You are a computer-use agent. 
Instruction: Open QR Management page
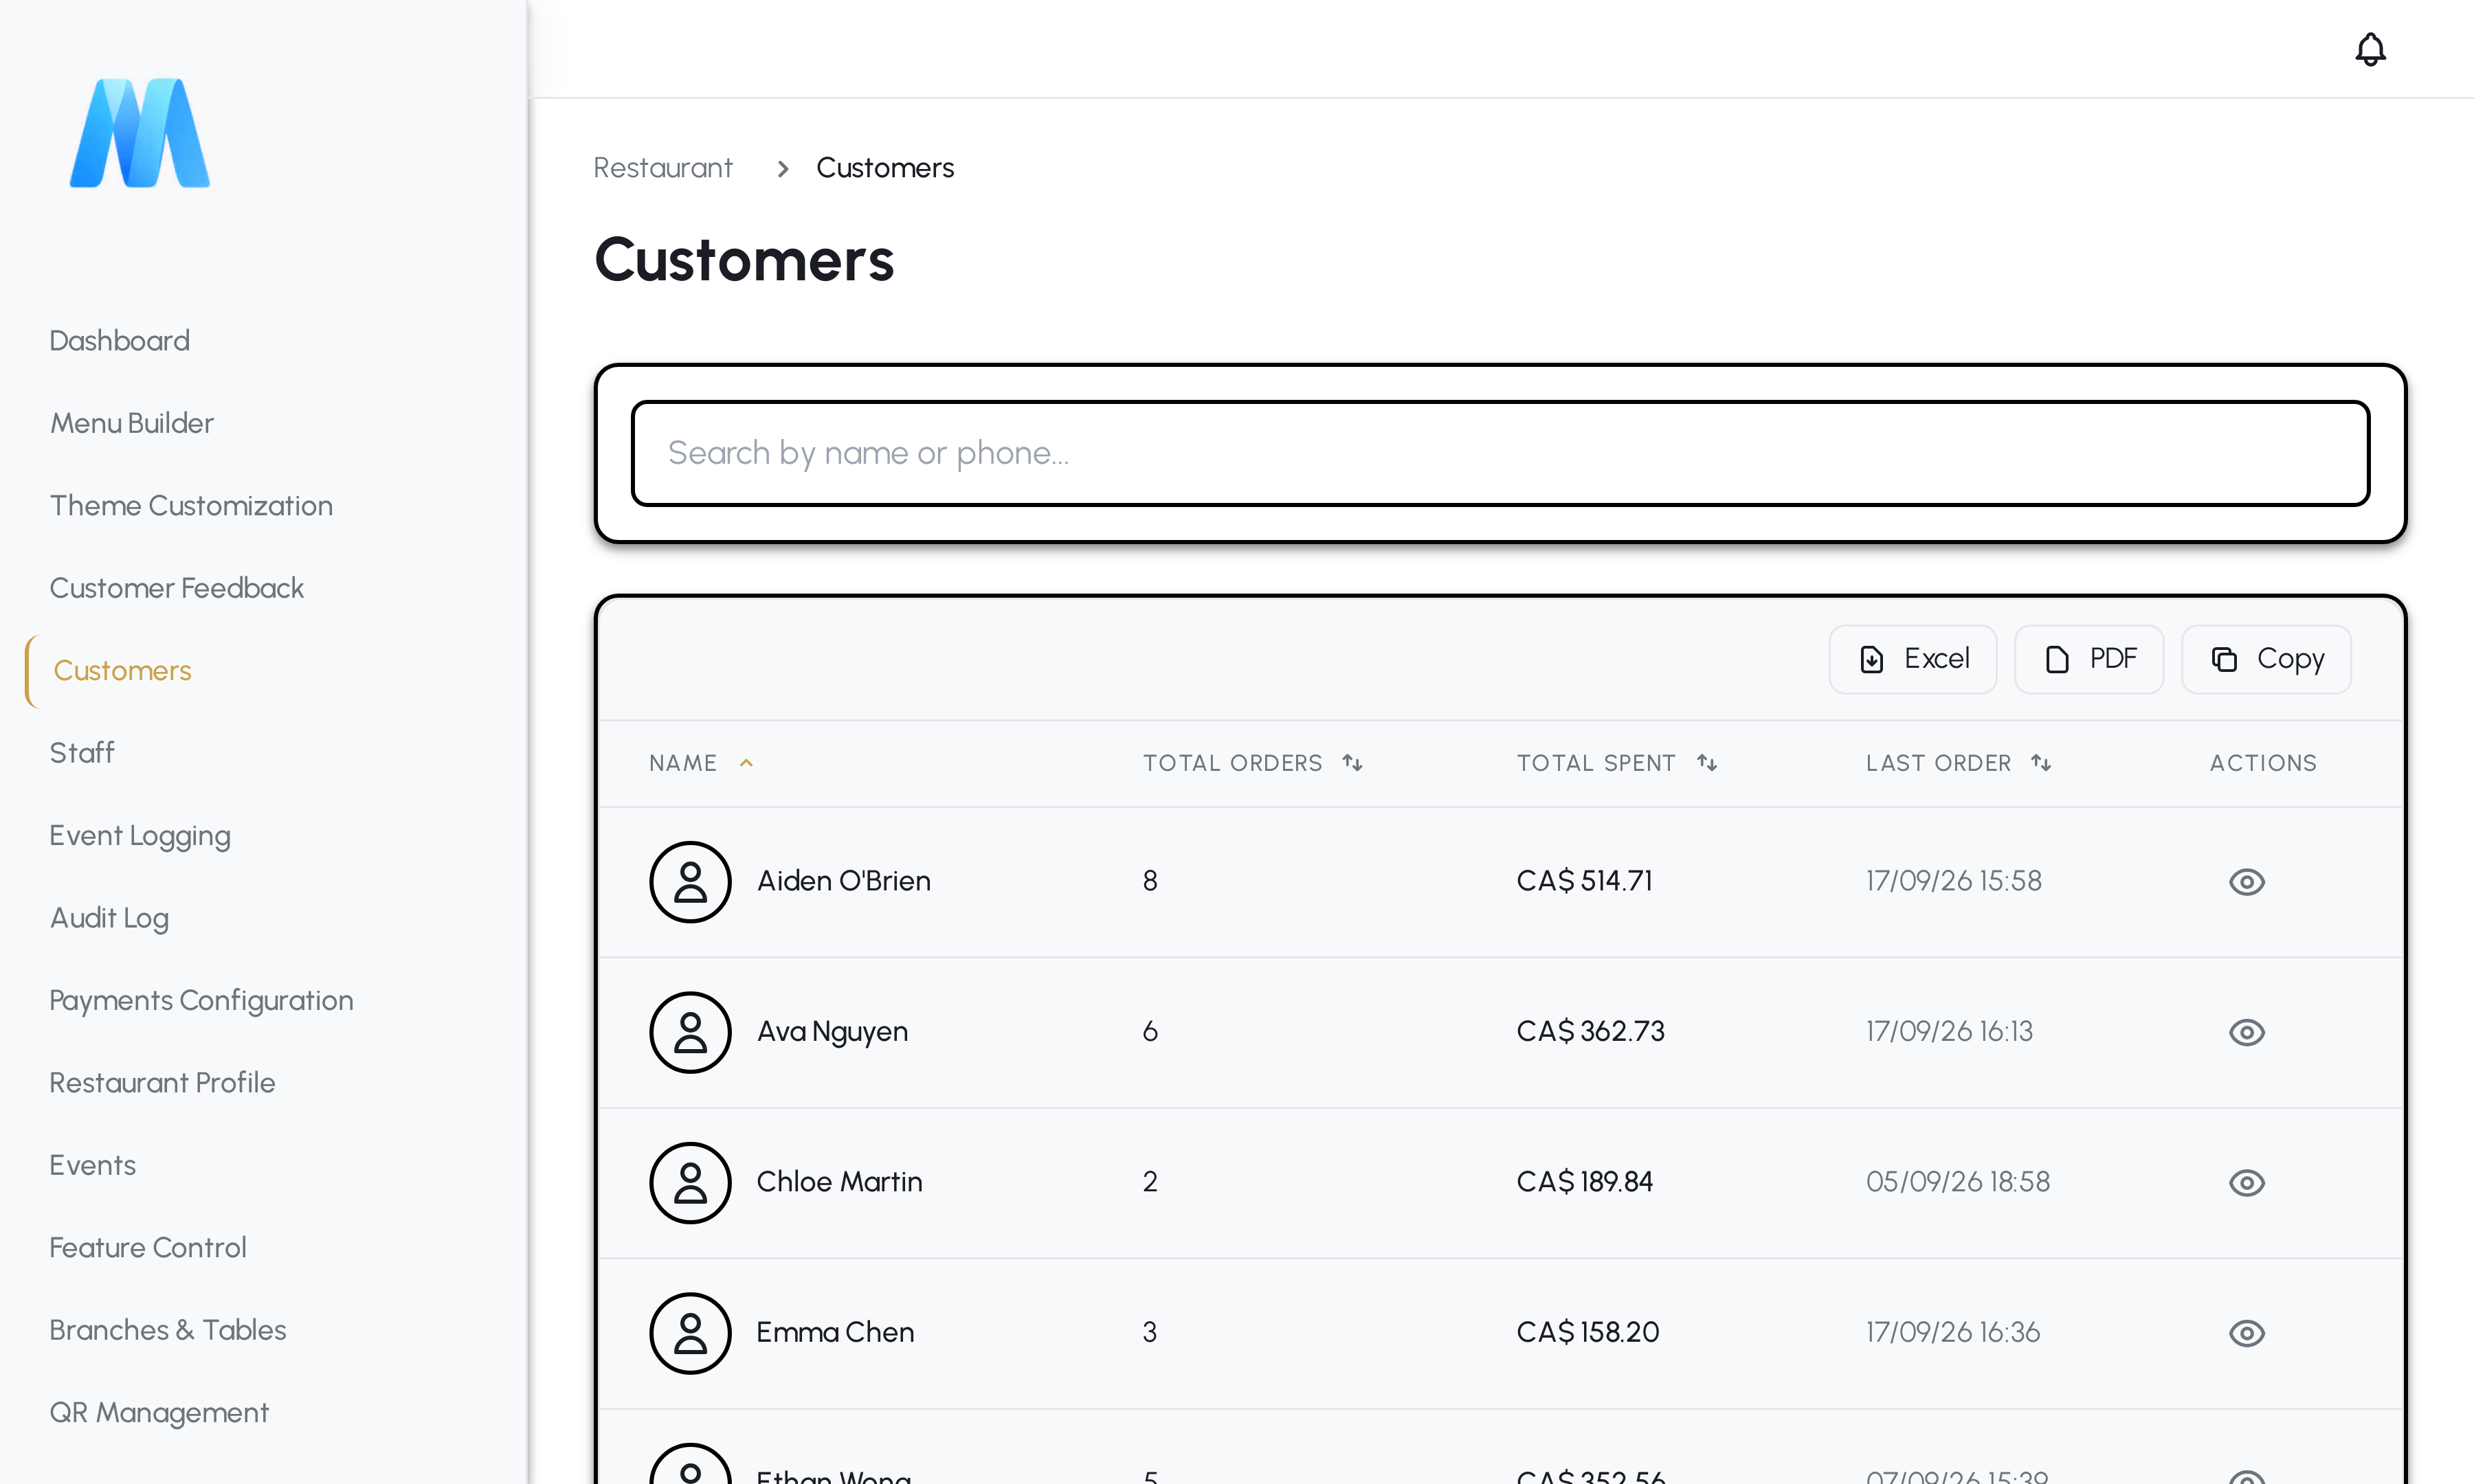click(x=158, y=1413)
